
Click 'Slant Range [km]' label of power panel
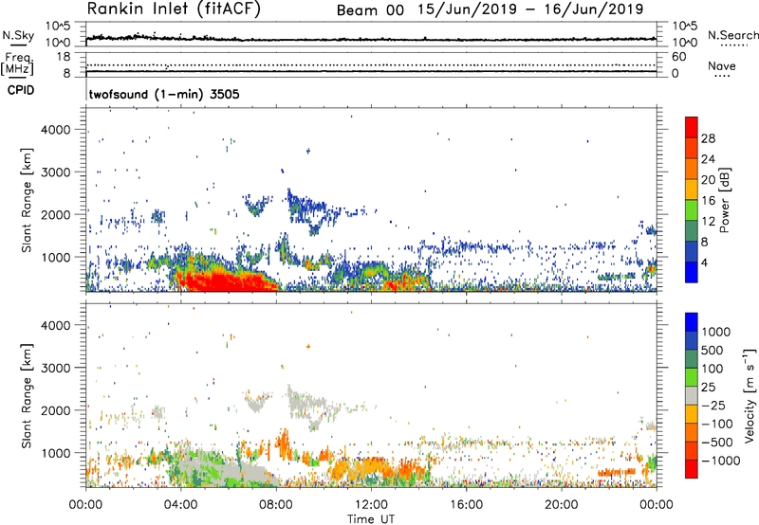(x=27, y=200)
